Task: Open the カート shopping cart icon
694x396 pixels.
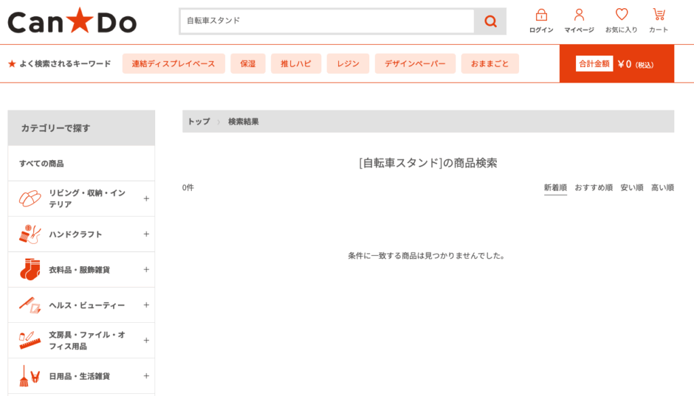Action: click(x=659, y=15)
